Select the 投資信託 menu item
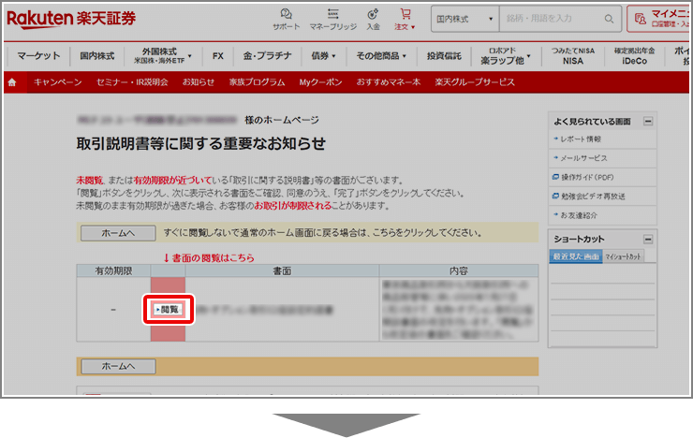Viewport: 693px width, 438px height. click(x=444, y=56)
